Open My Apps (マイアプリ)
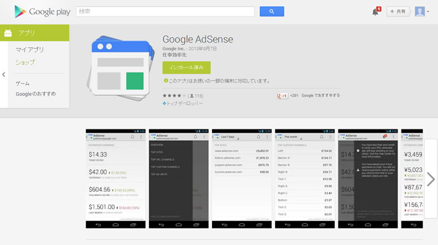Viewport: 438px width, 245px height. [x=30, y=50]
